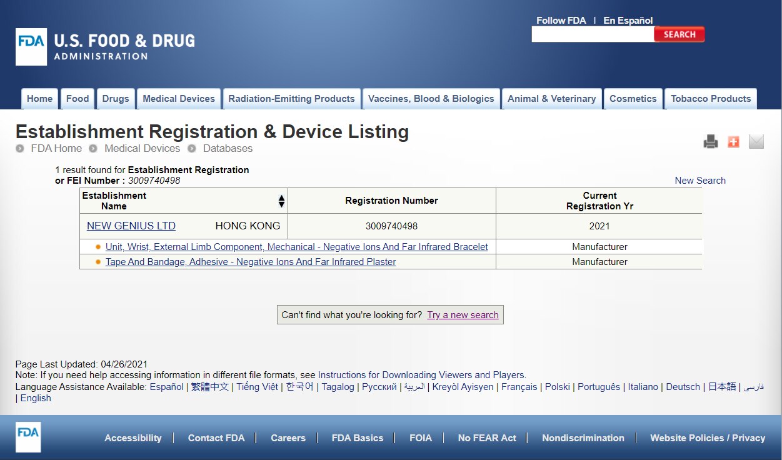Click the red SEARCH button
The height and width of the screenshot is (460, 782).
point(679,34)
